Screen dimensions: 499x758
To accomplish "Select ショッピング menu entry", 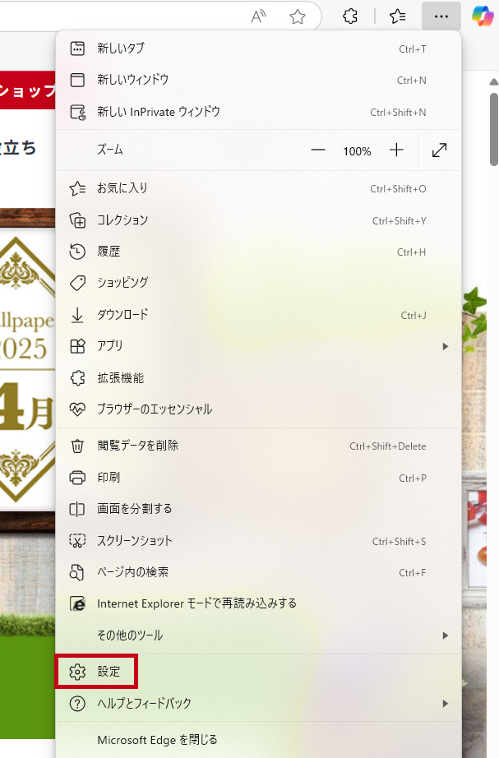I will click(x=258, y=284).
